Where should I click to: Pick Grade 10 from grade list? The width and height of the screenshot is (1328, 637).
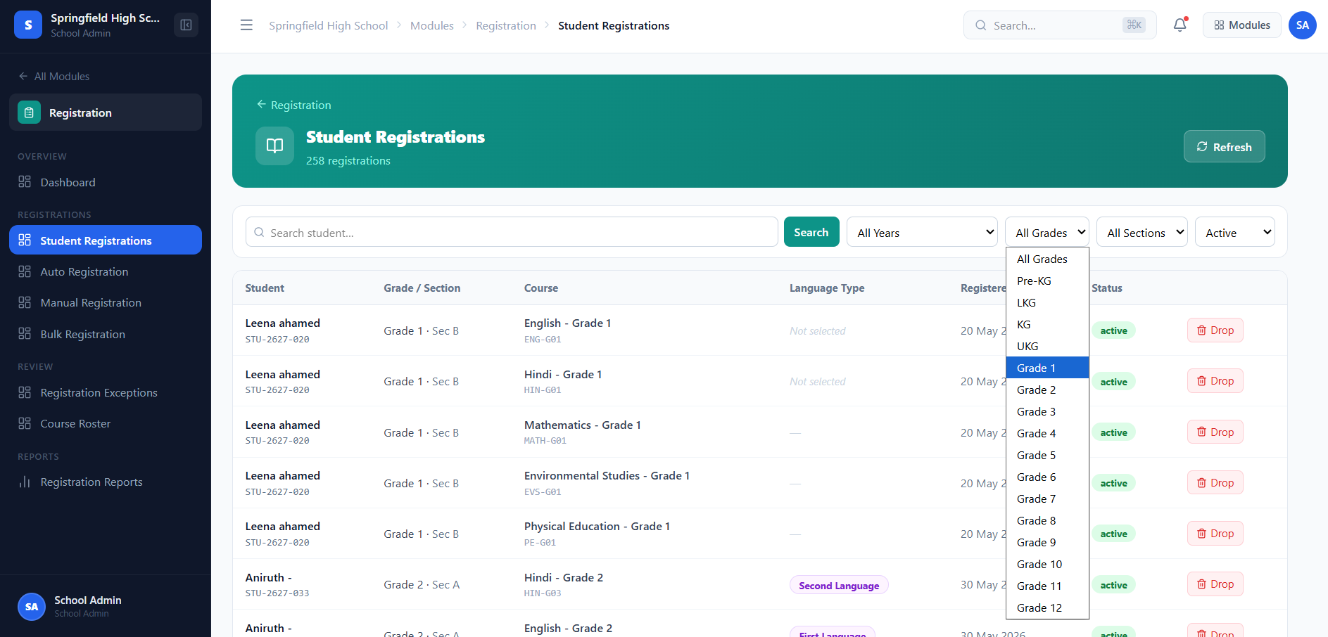coord(1047,564)
